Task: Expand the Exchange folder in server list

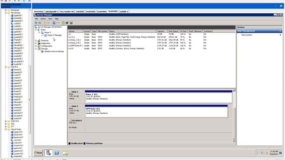Action: click(x=6, y=10)
